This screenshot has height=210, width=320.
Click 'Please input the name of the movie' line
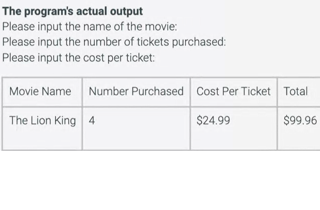[x=89, y=27]
